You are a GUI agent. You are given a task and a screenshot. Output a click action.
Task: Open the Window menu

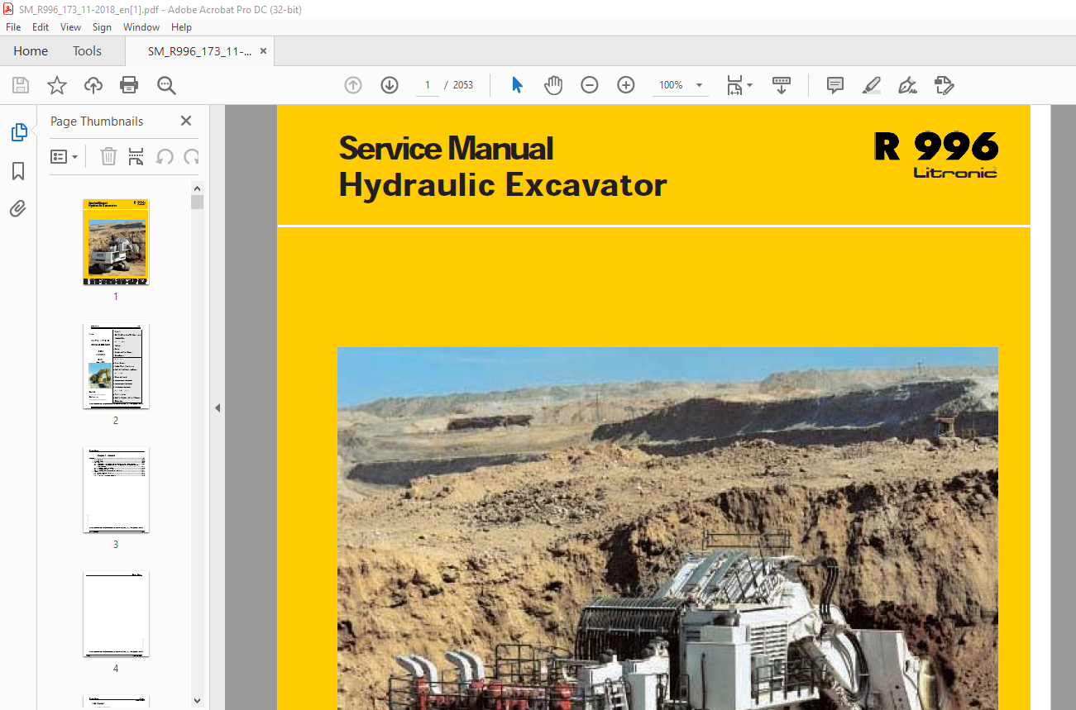(141, 27)
